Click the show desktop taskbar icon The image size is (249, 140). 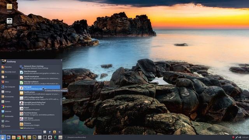(9, 137)
